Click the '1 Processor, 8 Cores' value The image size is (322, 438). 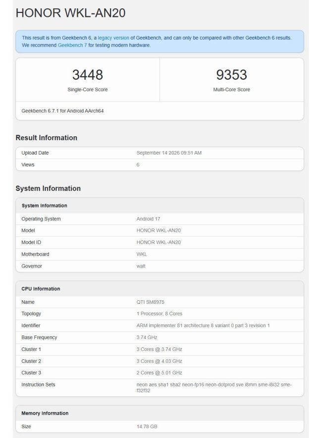coord(160,314)
